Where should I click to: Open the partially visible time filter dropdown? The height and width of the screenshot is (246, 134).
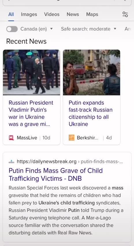point(127,29)
